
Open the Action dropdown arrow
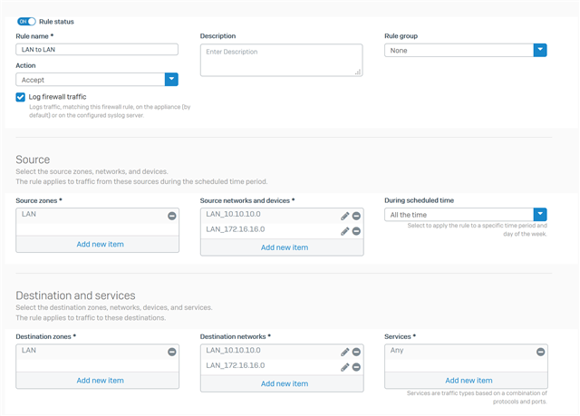(171, 79)
